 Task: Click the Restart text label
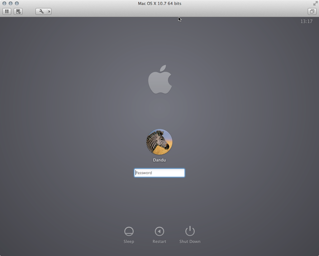159,242
